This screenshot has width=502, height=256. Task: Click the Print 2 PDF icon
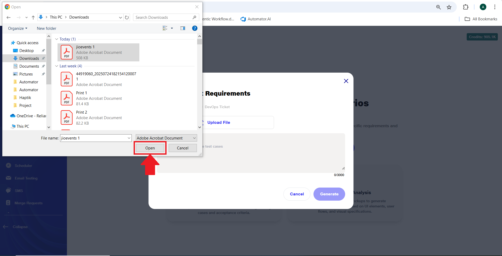[67, 118]
